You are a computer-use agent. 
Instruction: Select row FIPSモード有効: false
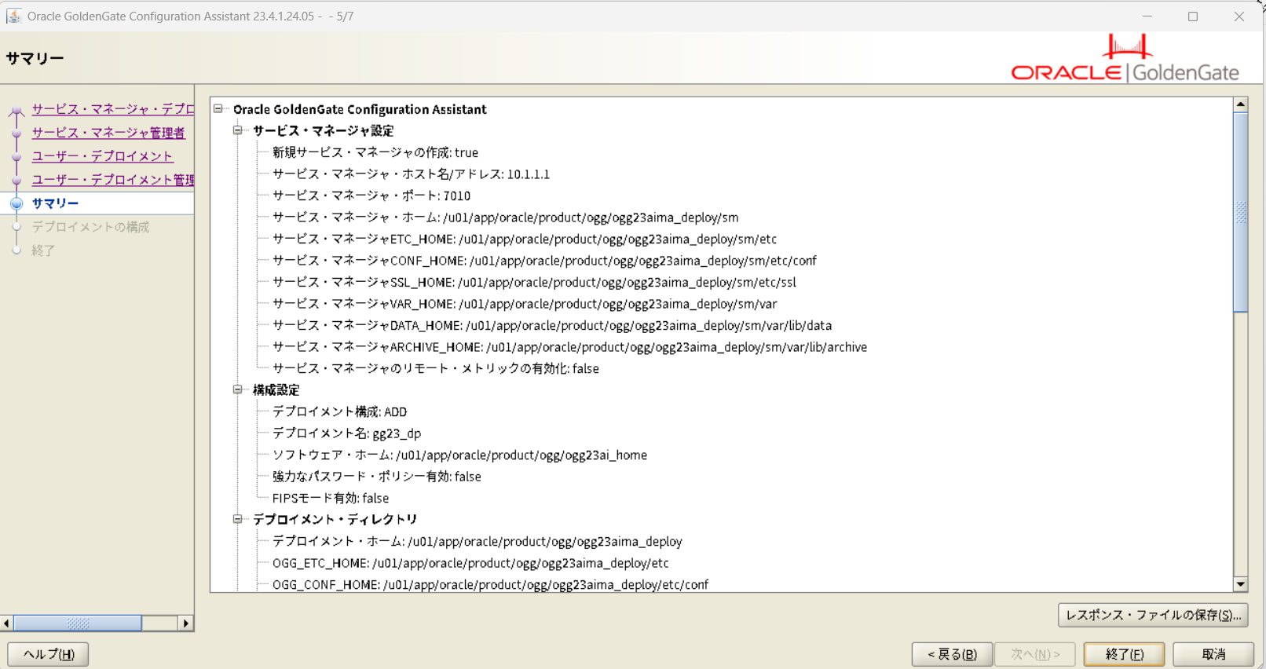(331, 498)
